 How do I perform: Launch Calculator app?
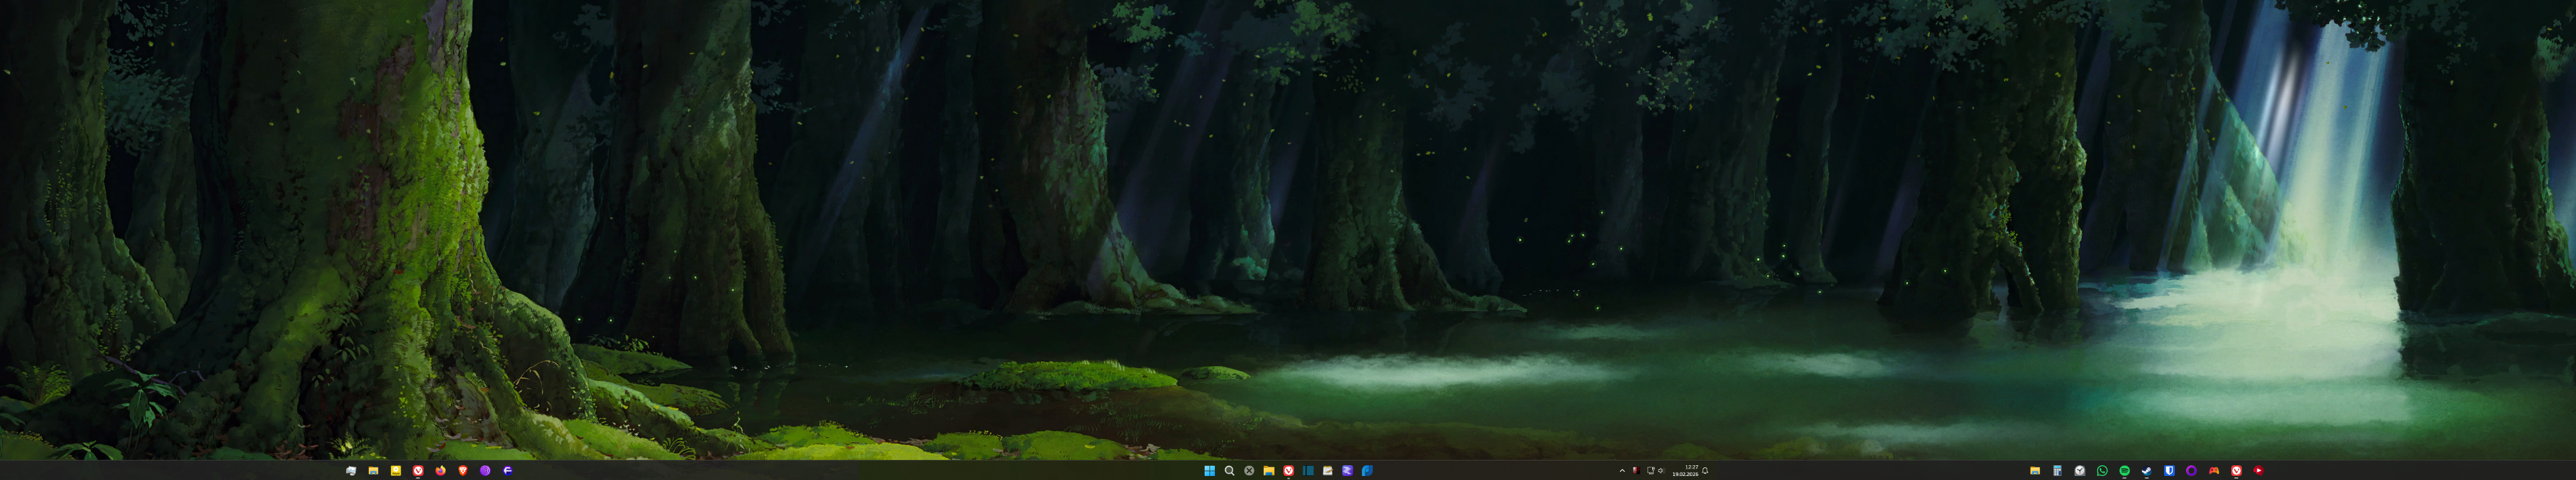(x=2057, y=470)
